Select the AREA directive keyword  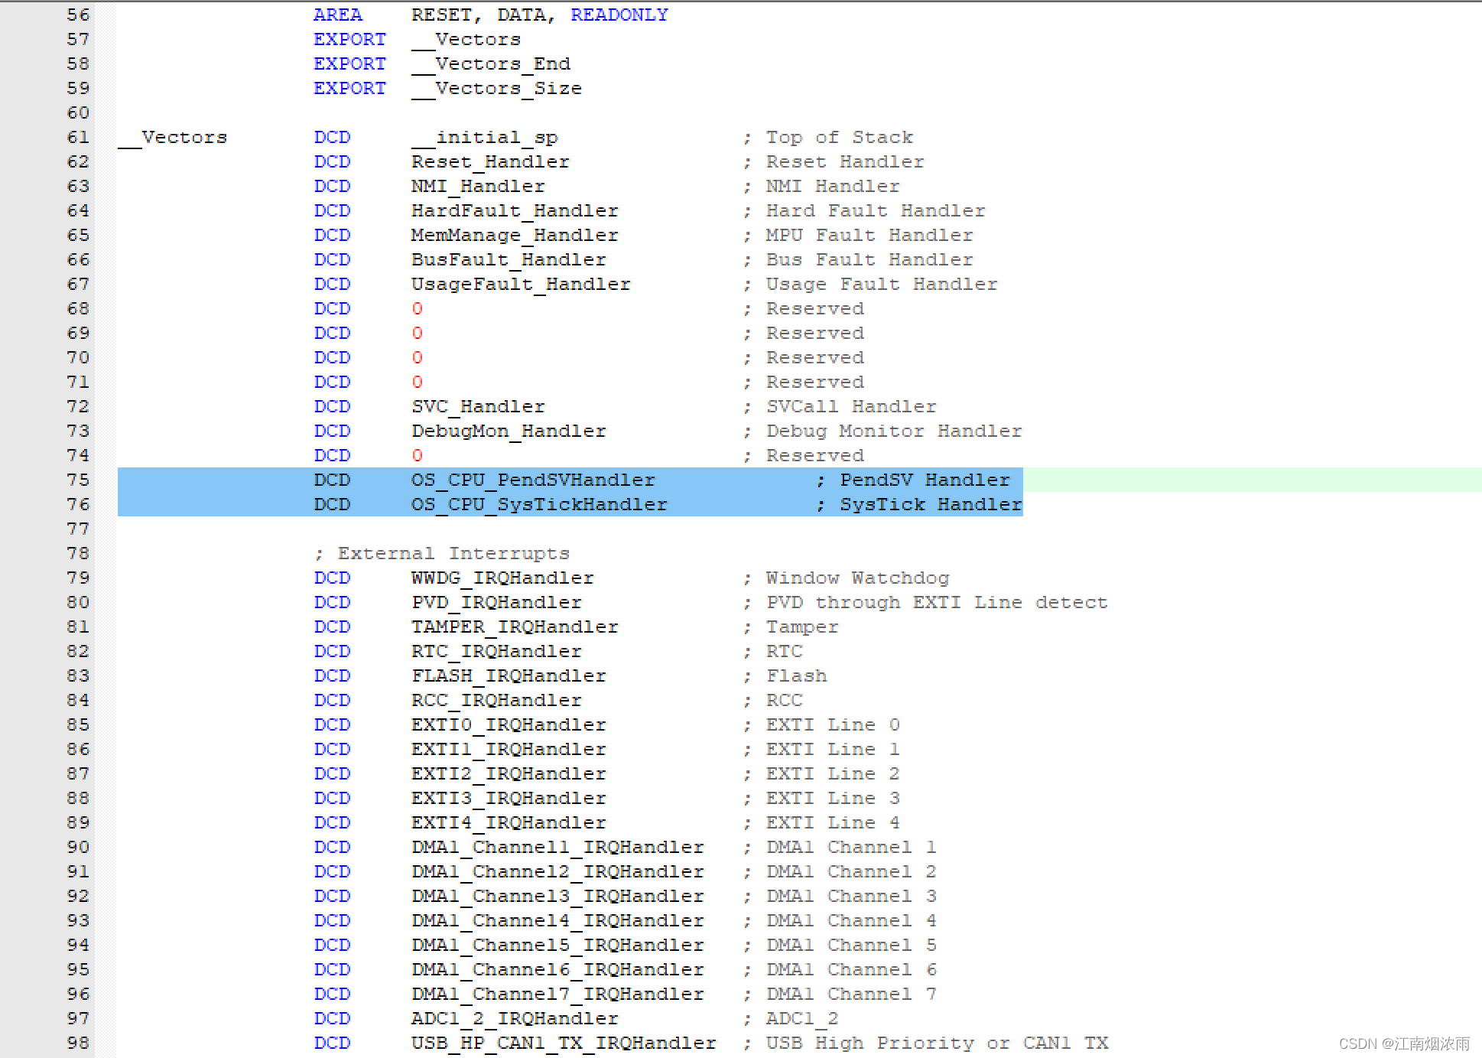pyautogui.click(x=337, y=15)
